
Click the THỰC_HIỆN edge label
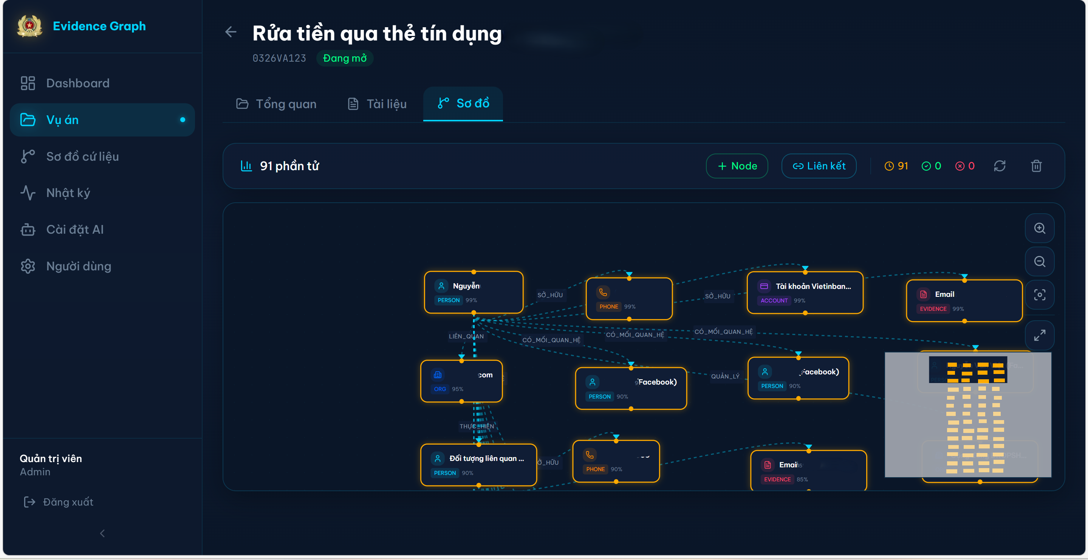(x=477, y=427)
